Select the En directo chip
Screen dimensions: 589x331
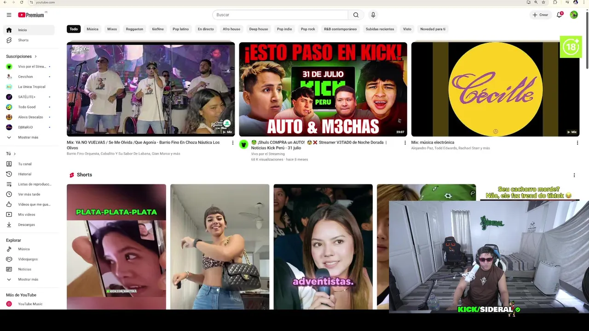[x=206, y=29]
